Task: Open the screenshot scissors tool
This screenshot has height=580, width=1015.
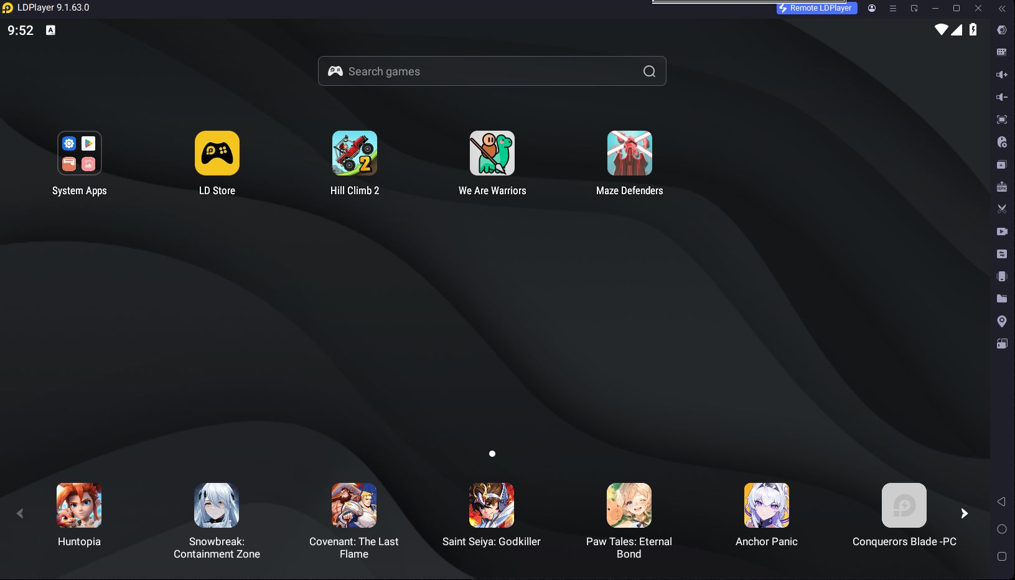Action: pos(1001,209)
